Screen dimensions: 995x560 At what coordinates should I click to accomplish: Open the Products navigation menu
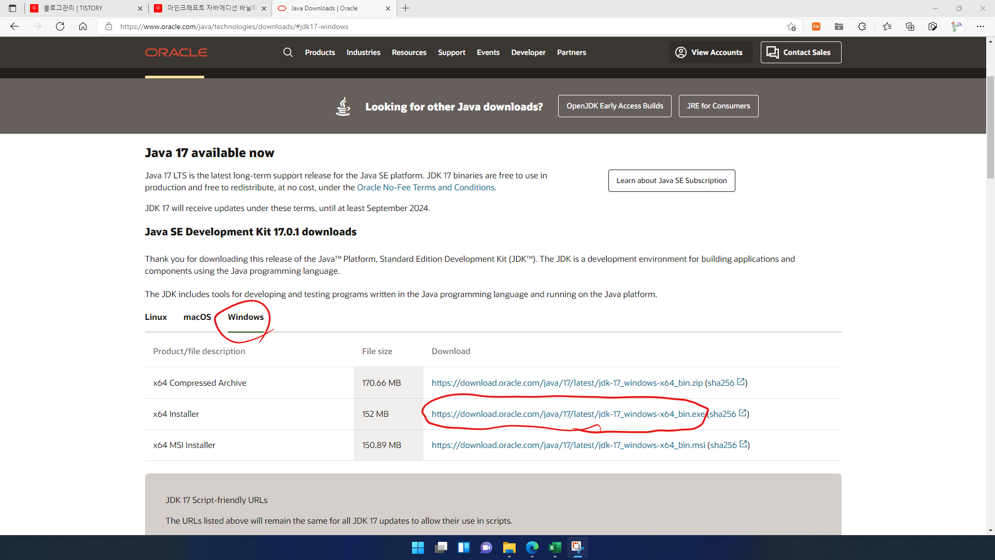(x=320, y=52)
